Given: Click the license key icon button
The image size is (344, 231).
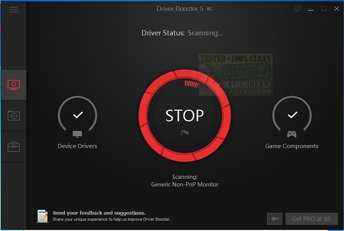Looking at the screenshot, I should click(x=275, y=219).
